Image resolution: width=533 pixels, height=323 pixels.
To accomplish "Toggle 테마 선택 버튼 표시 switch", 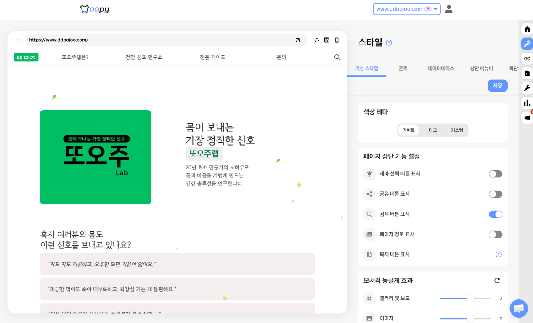I will (x=495, y=174).
